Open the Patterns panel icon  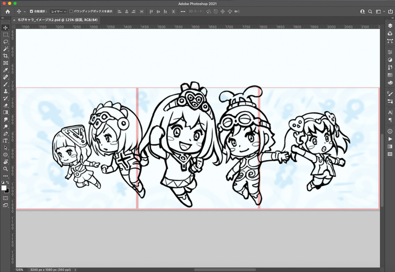pos(390,154)
